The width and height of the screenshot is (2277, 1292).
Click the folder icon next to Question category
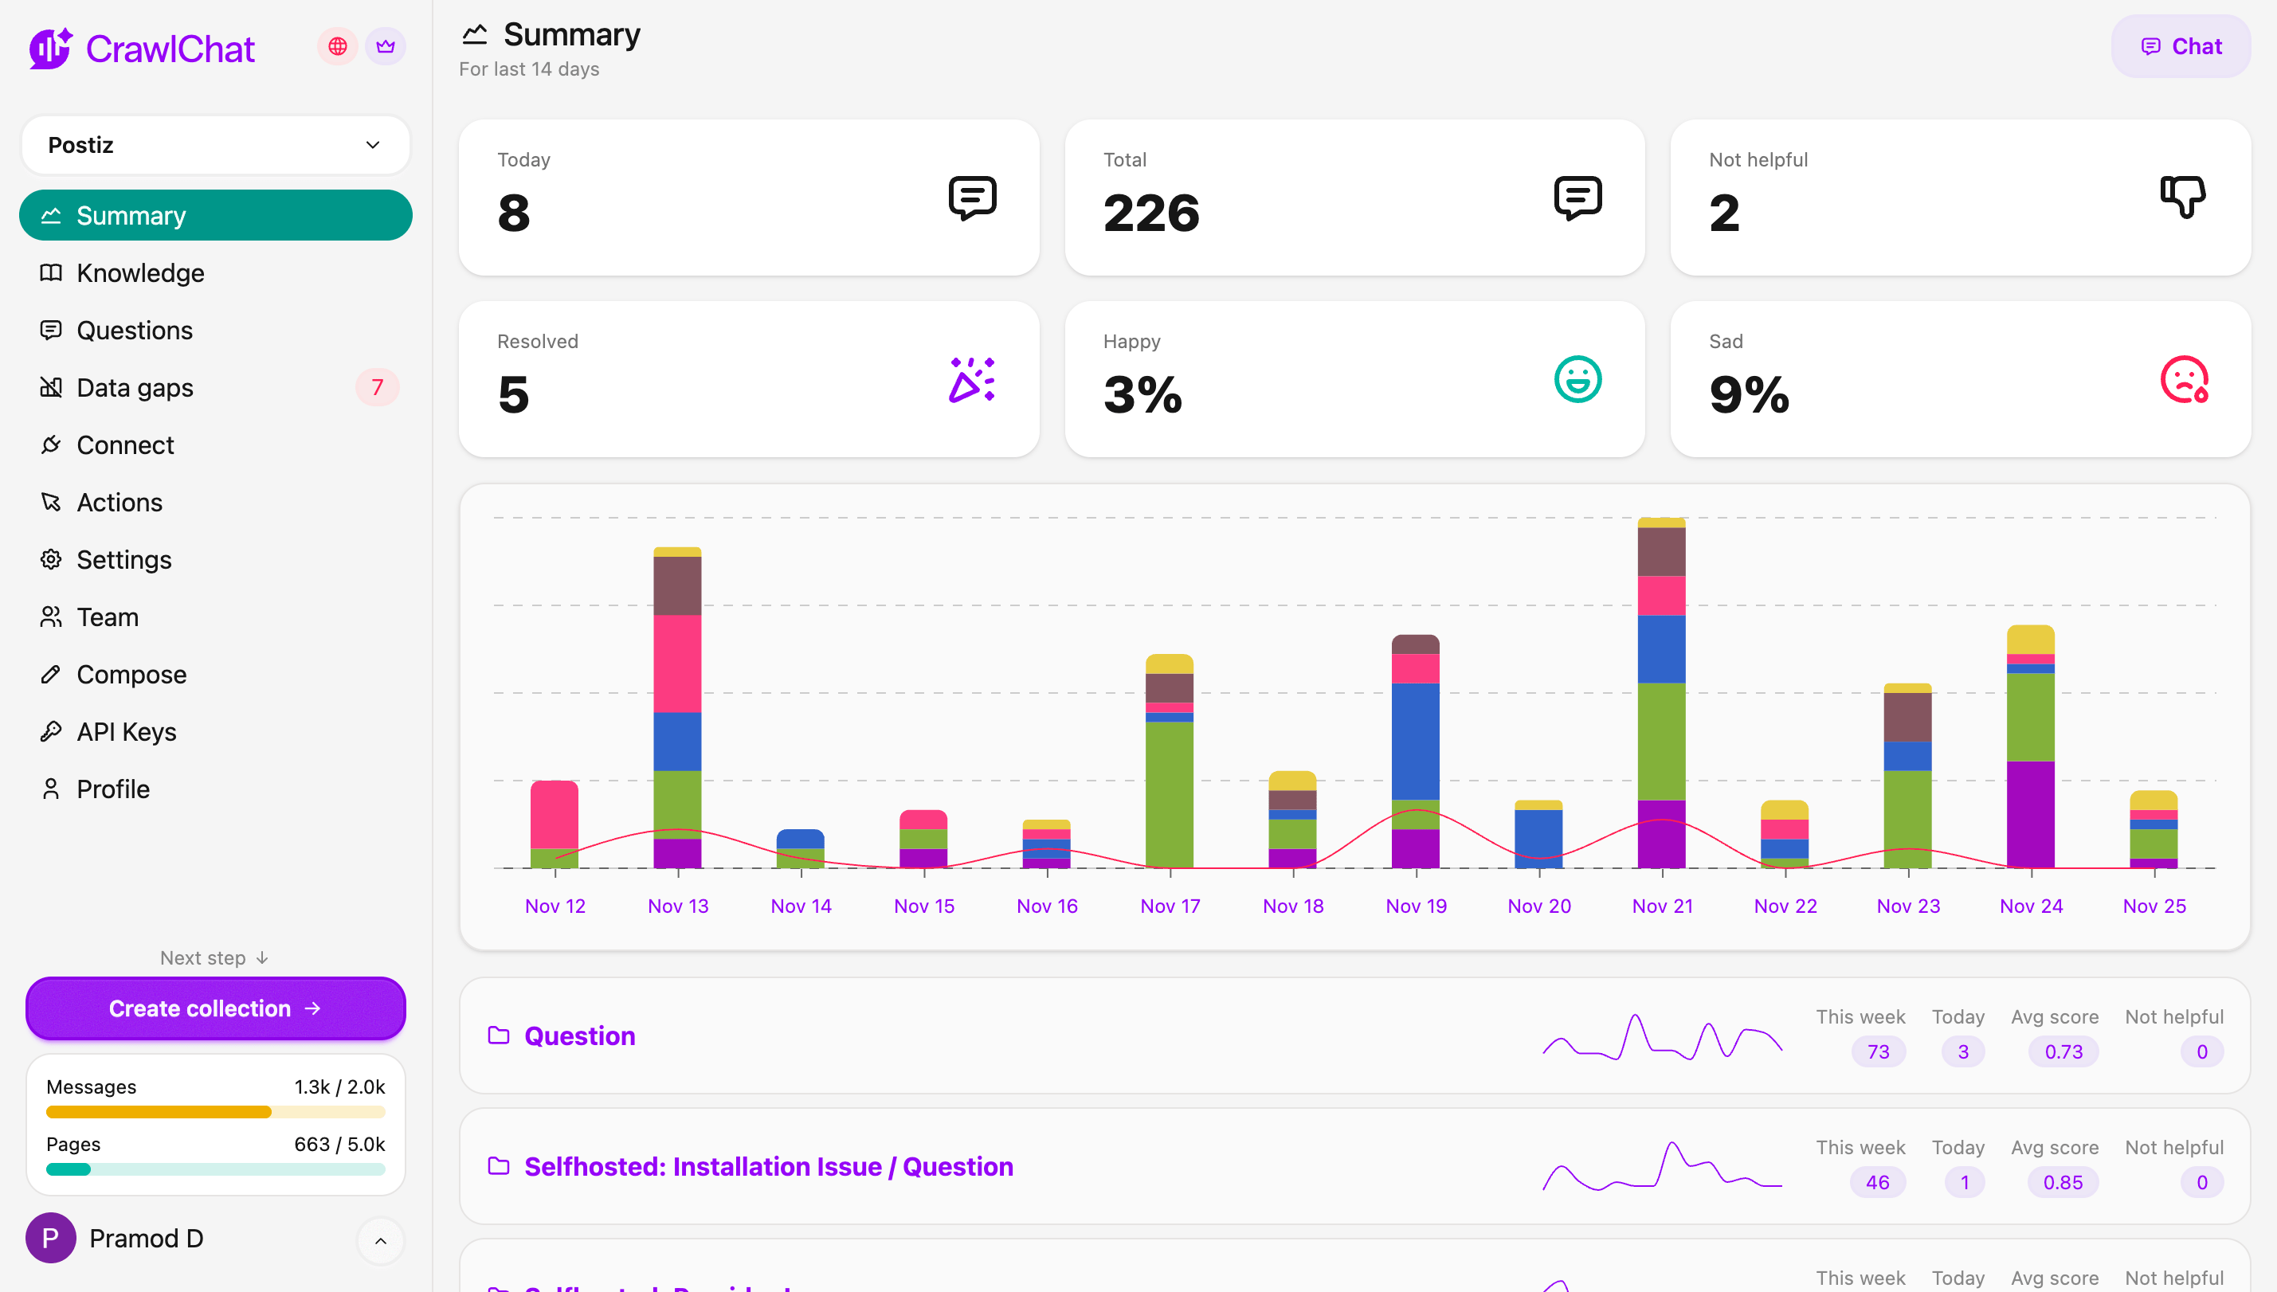499,1036
